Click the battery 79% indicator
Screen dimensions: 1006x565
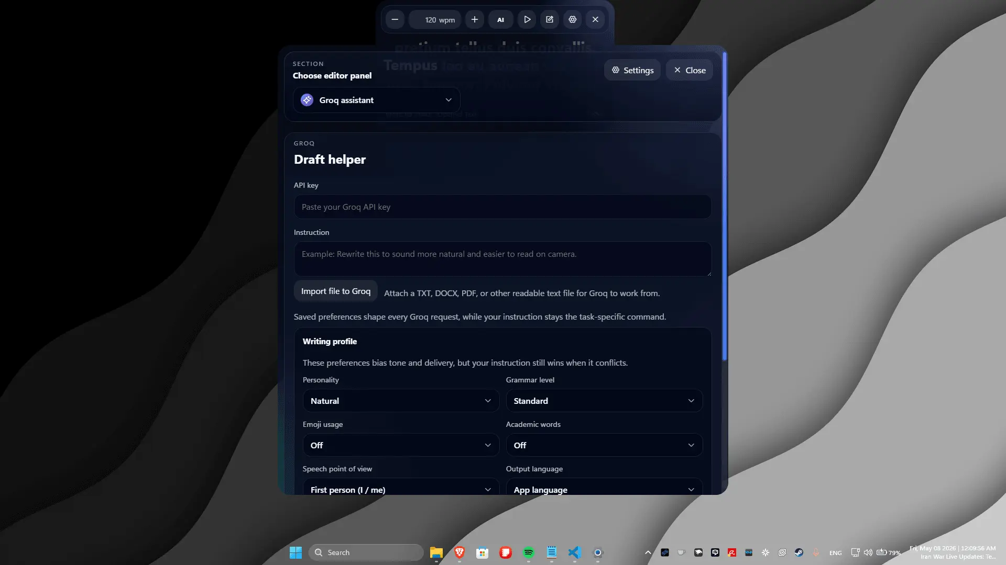889,552
